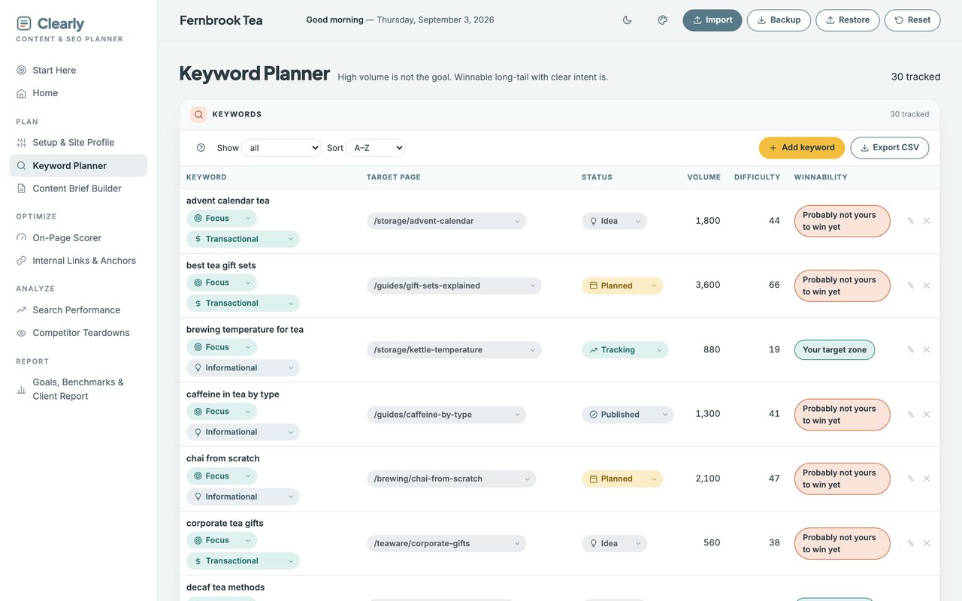The height and width of the screenshot is (601, 962).
Task: Open Competitor Teardowns page
Action: point(78,333)
